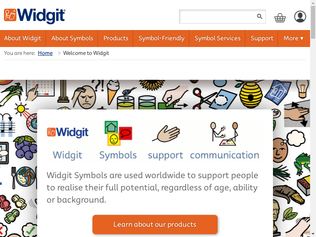Open Symbol Services menu item
The width and height of the screenshot is (316, 237).
pyautogui.click(x=217, y=38)
